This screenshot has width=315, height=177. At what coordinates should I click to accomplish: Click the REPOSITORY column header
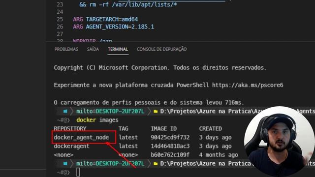click(x=70, y=129)
